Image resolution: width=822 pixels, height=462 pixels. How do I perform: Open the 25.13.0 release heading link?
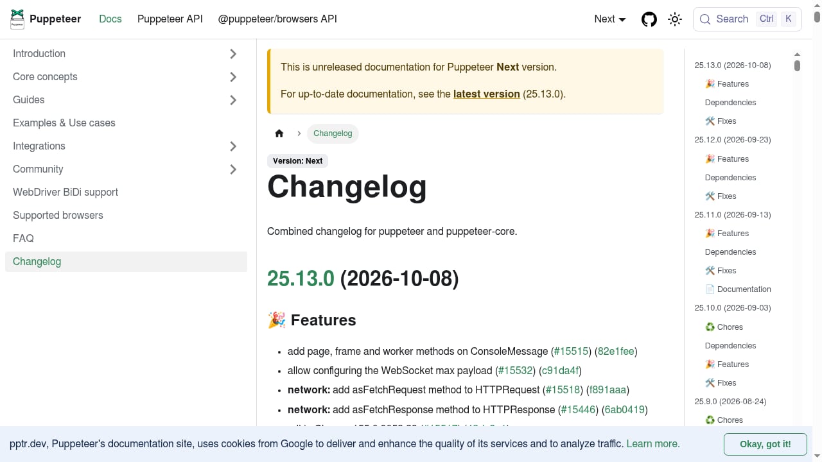[x=301, y=278]
